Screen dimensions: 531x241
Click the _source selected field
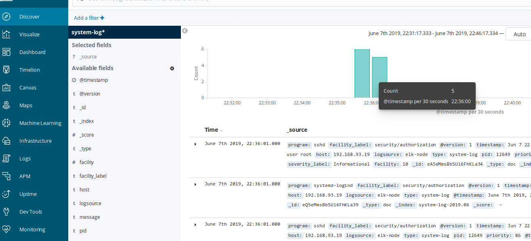pyautogui.click(x=88, y=57)
